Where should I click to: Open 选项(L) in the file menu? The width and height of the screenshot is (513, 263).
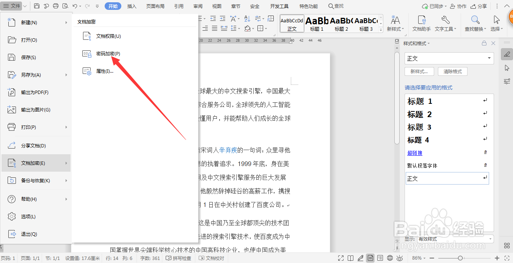pos(36,216)
